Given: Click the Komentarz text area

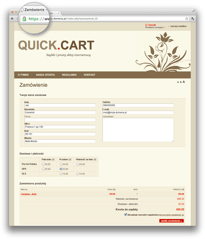Looking at the screenshot, I should click(x=138, y=130).
